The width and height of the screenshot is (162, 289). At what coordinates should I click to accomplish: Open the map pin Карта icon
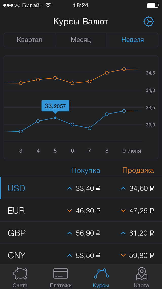(141, 274)
